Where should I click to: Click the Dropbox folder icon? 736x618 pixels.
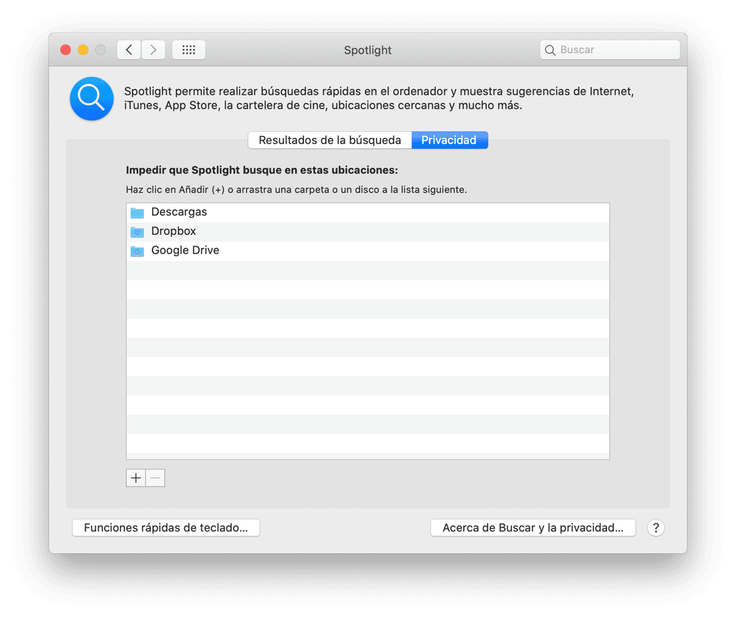(137, 232)
